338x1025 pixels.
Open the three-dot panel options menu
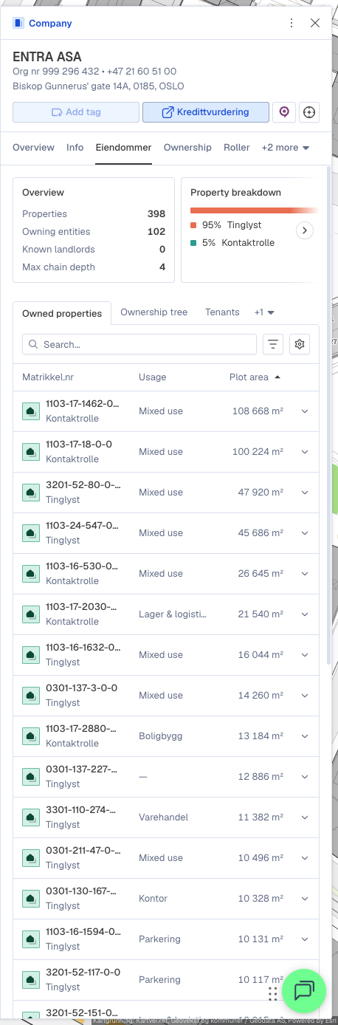click(x=292, y=23)
